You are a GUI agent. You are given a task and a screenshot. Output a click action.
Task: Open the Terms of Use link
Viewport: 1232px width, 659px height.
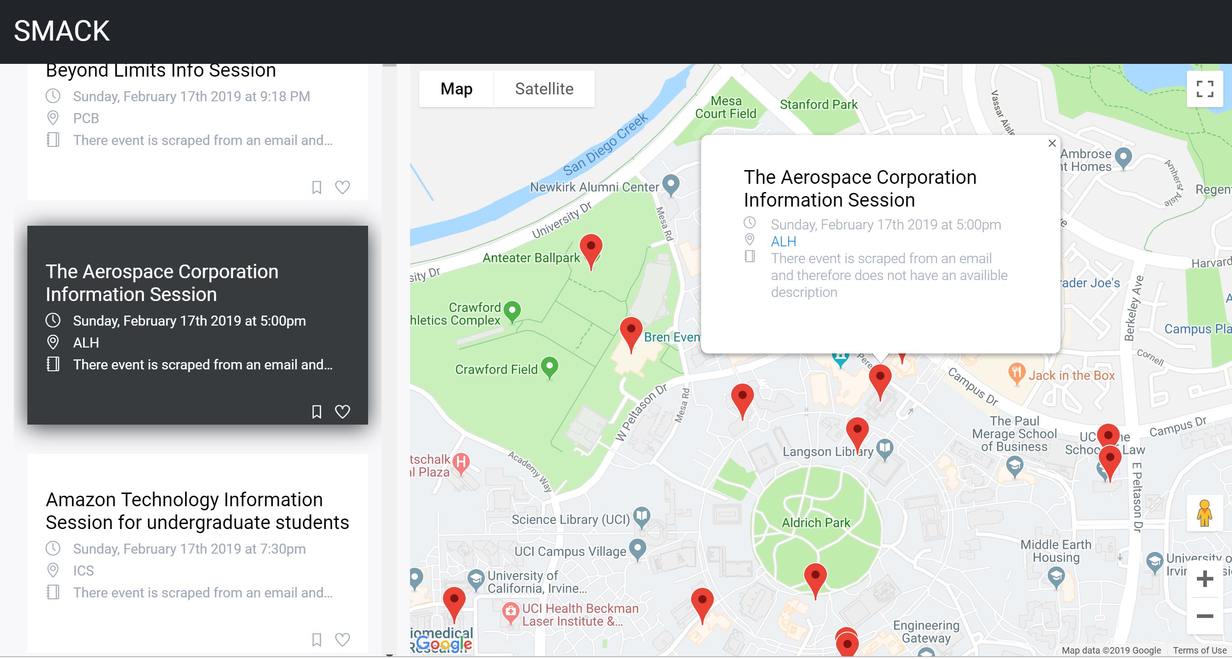pos(1199,650)
